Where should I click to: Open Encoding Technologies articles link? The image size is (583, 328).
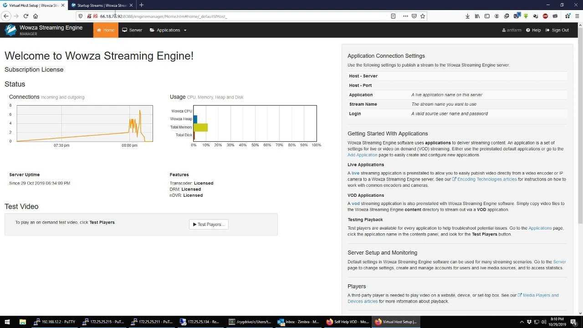485,179
